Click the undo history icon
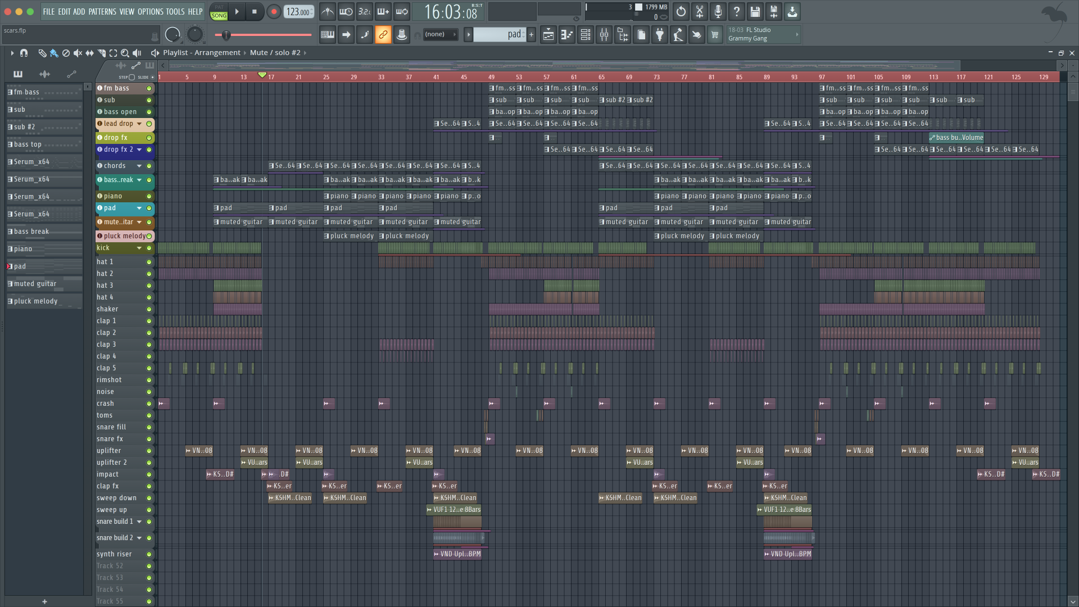Screen dimensions: 1079x607 pyautogui.click(x=681, y=11)
